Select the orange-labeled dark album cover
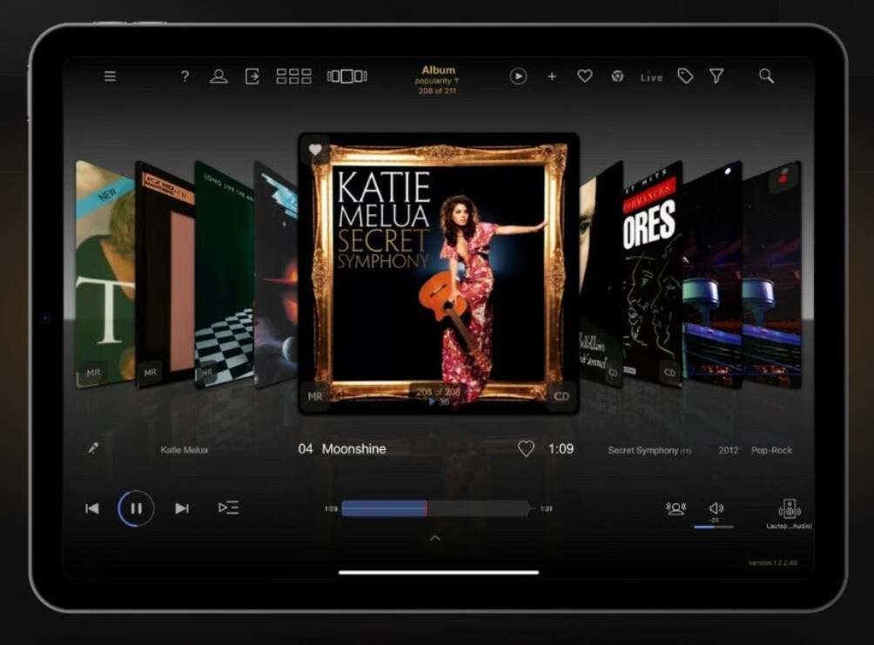The height and width of the screenshot is (645, 874). point(165,274)
